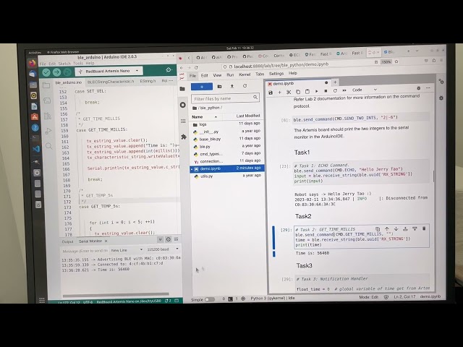Toggle the Simple mode switch
The height and width of the screenshot is (347, 463).
209,299
